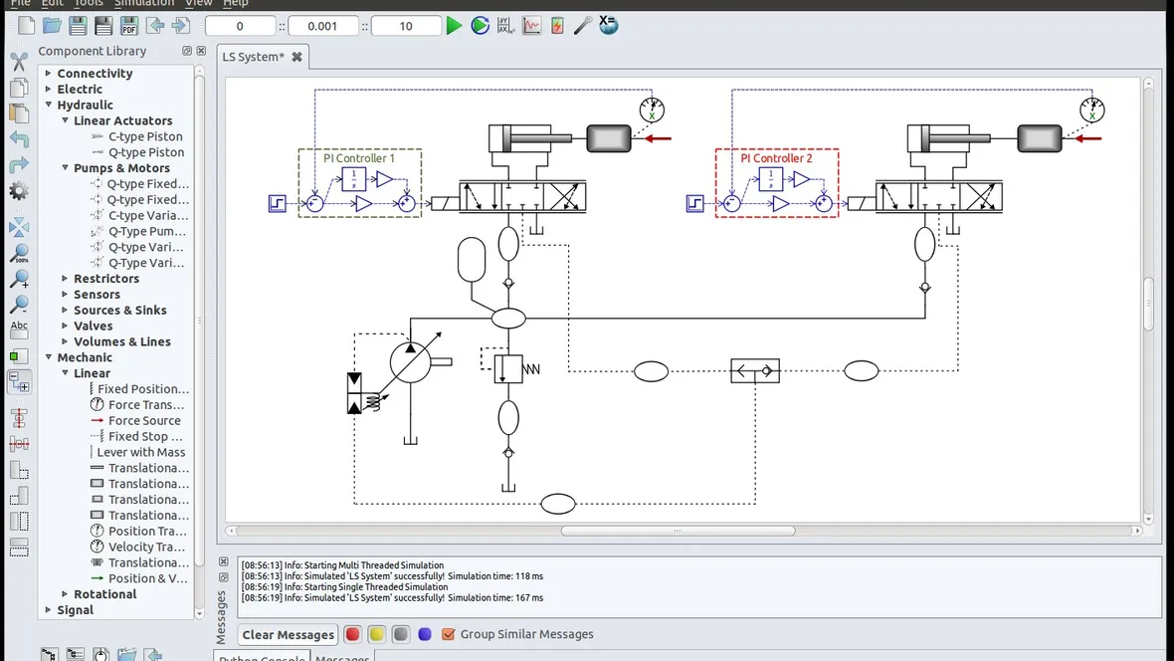Center the view with the blue arrows icon
Screen dimensions: 1174x661
pos(19,227)
